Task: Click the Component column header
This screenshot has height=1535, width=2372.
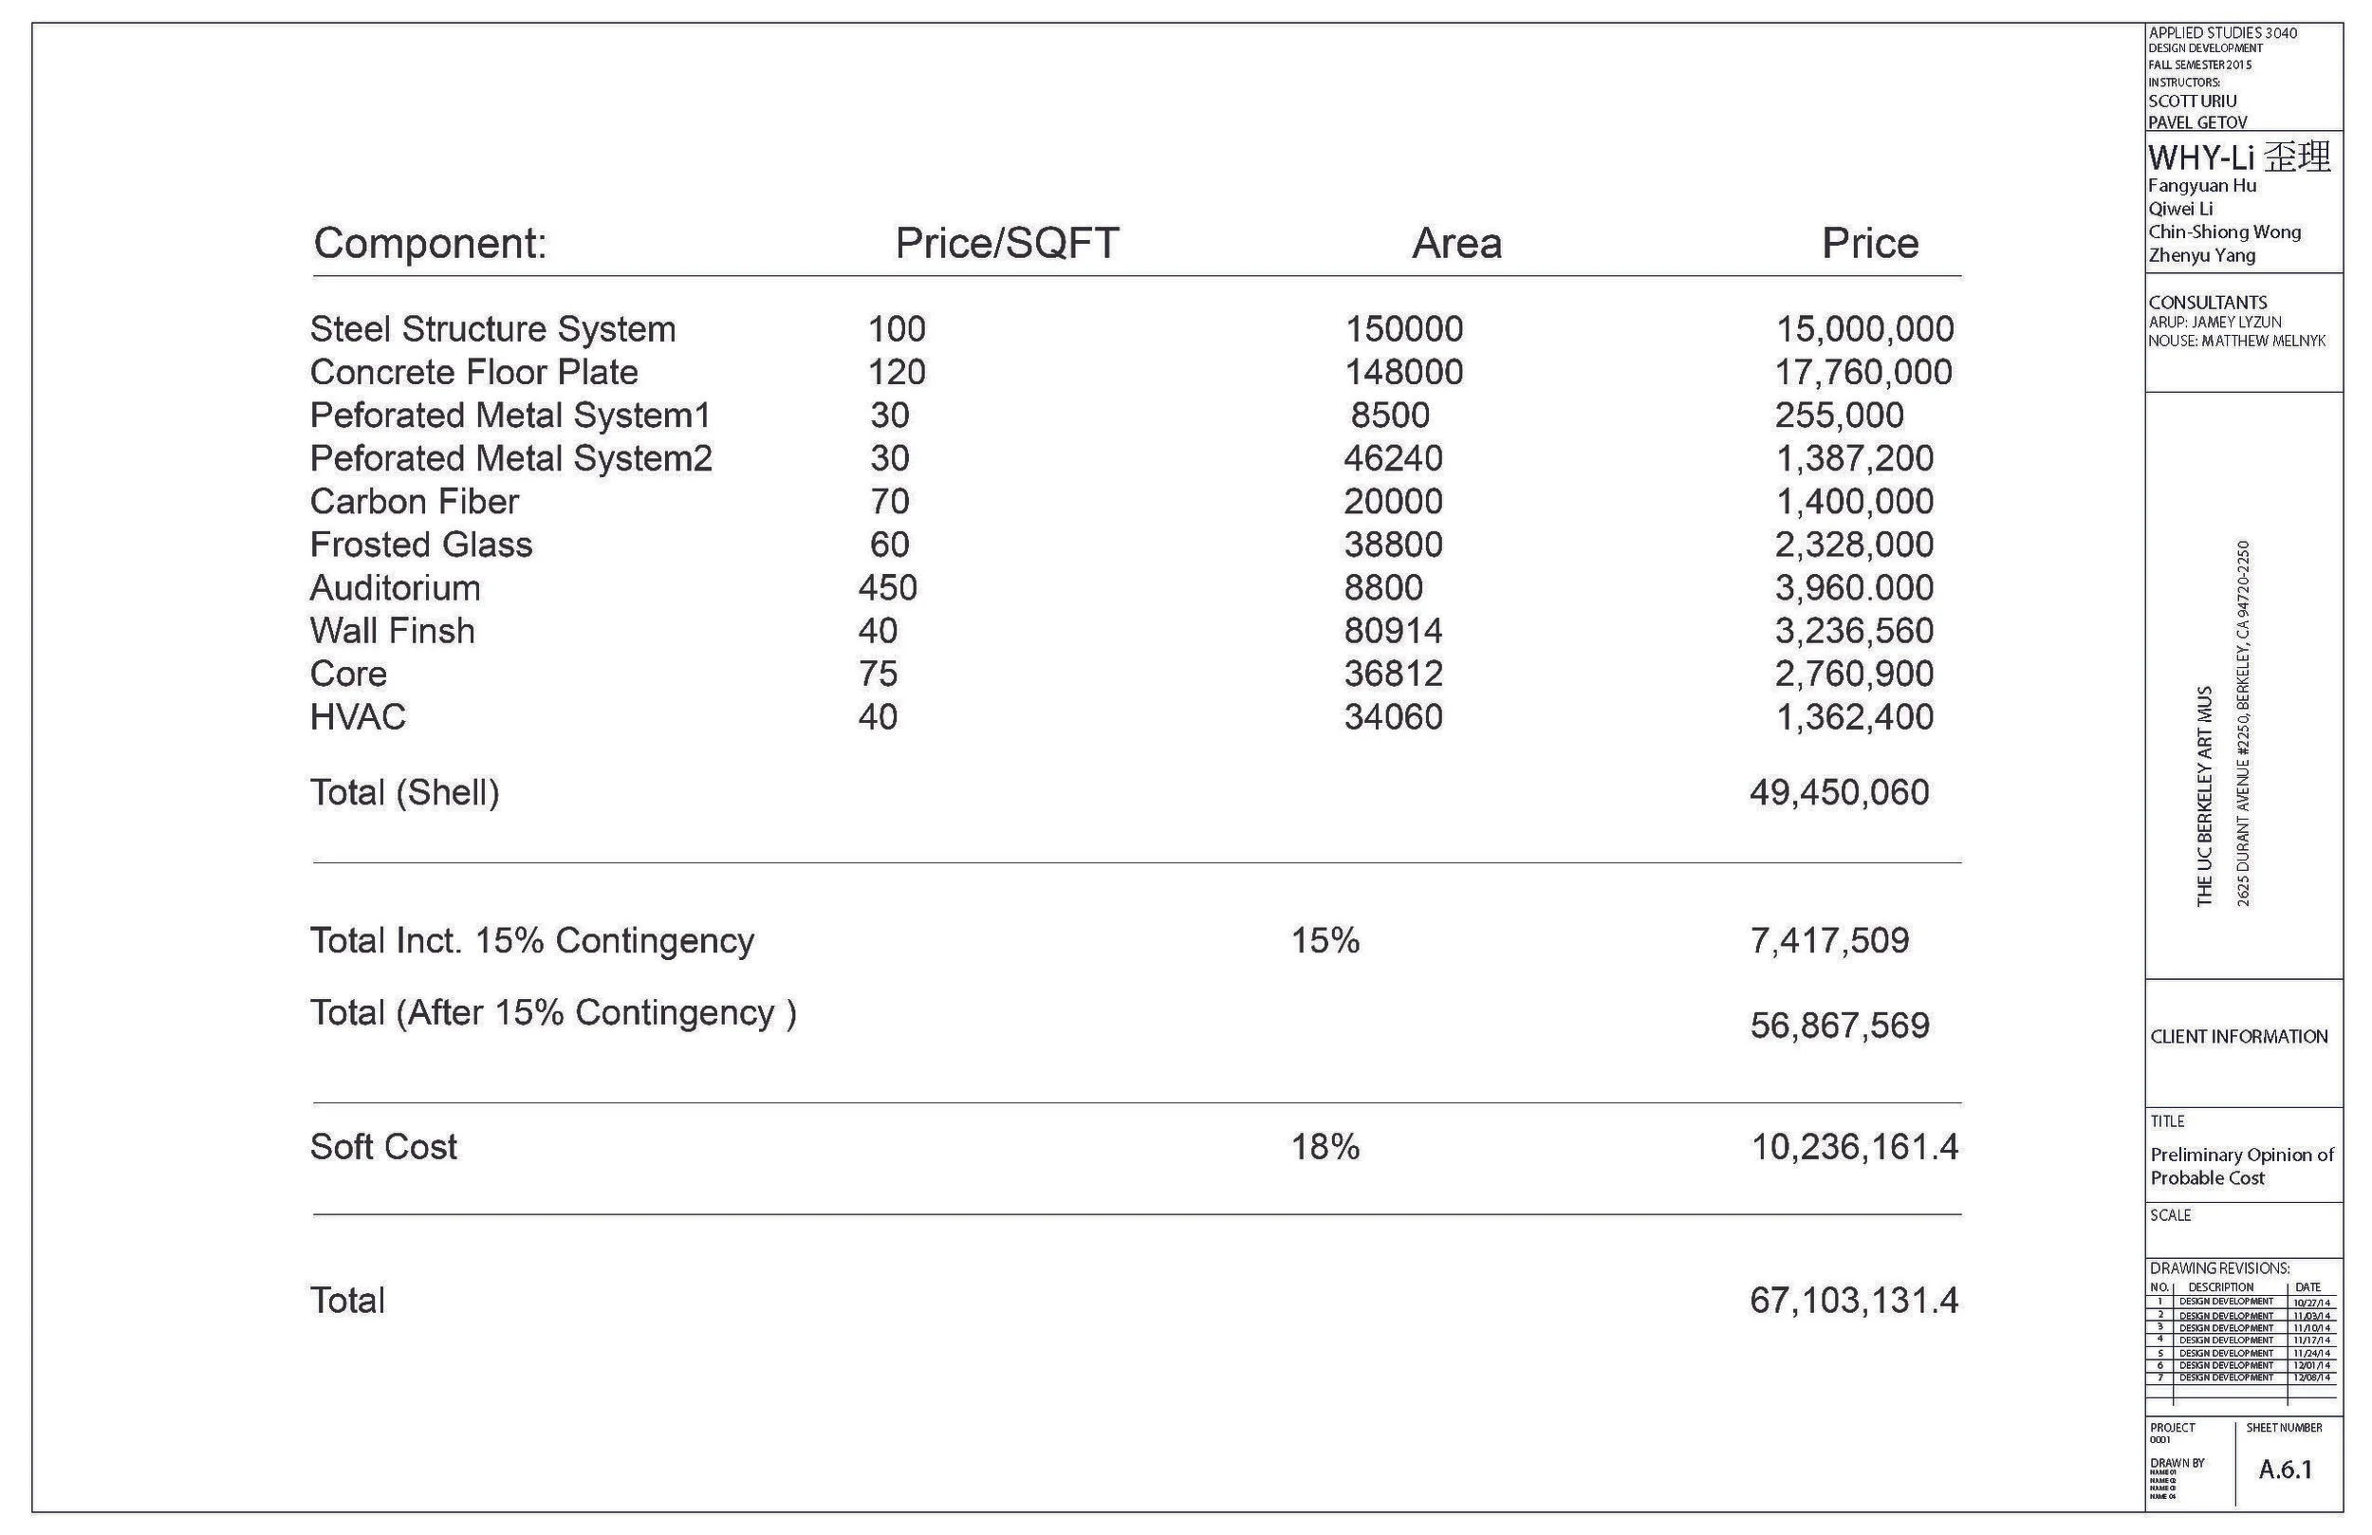Action: [431, 243]
